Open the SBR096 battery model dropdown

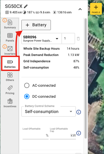(41, 38)
